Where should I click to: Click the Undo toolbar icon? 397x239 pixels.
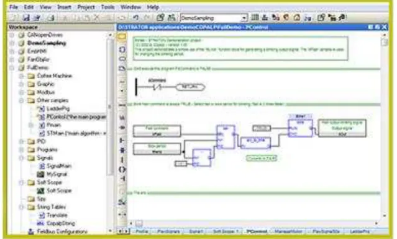tap(135, 18)
